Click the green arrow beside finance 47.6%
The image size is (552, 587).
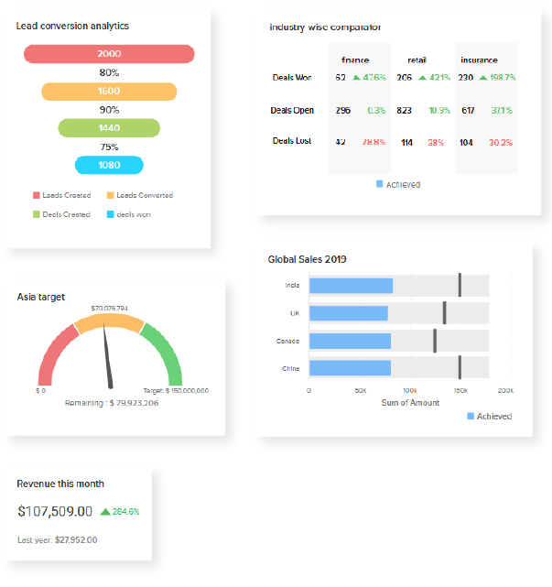356,78
